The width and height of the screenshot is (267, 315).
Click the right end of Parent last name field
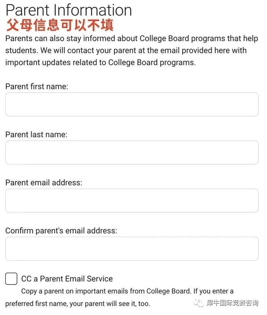click(252, 153)
